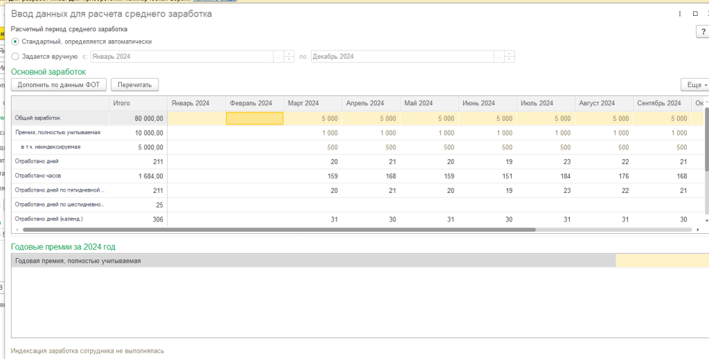Click the Июль 2024 column header
Image resolution: width=709 pixels, height=359 pixels.
coord(546,103)
